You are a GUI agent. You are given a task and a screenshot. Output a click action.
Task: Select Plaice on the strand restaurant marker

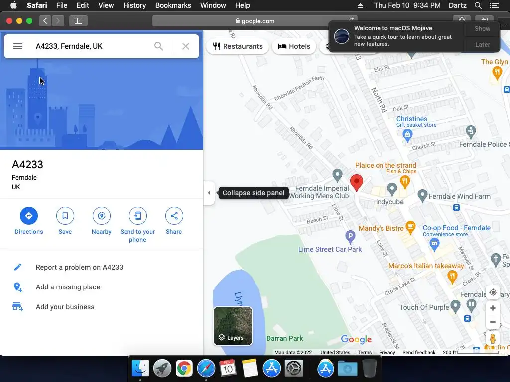coord(405,182)
